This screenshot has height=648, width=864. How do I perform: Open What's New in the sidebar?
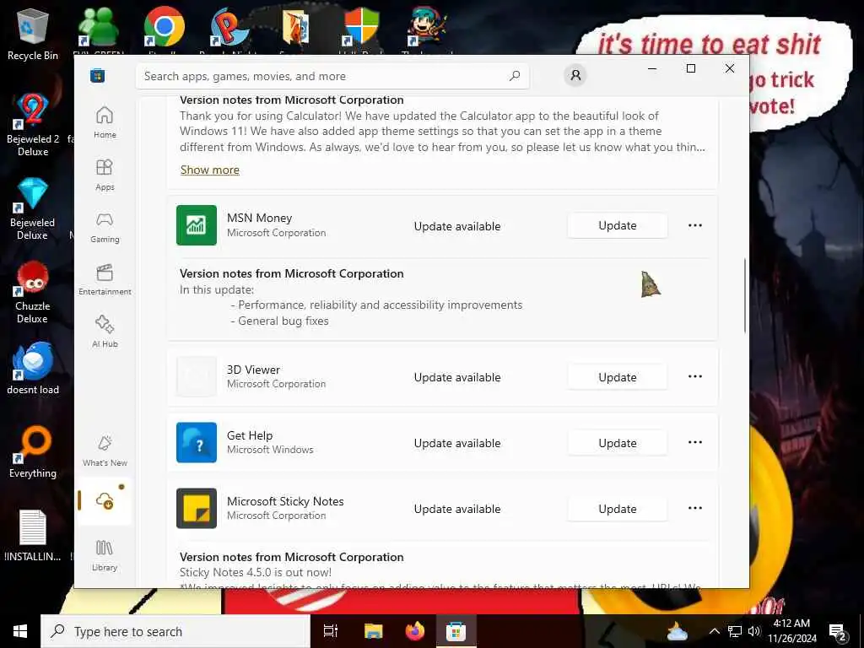point(105,451)
